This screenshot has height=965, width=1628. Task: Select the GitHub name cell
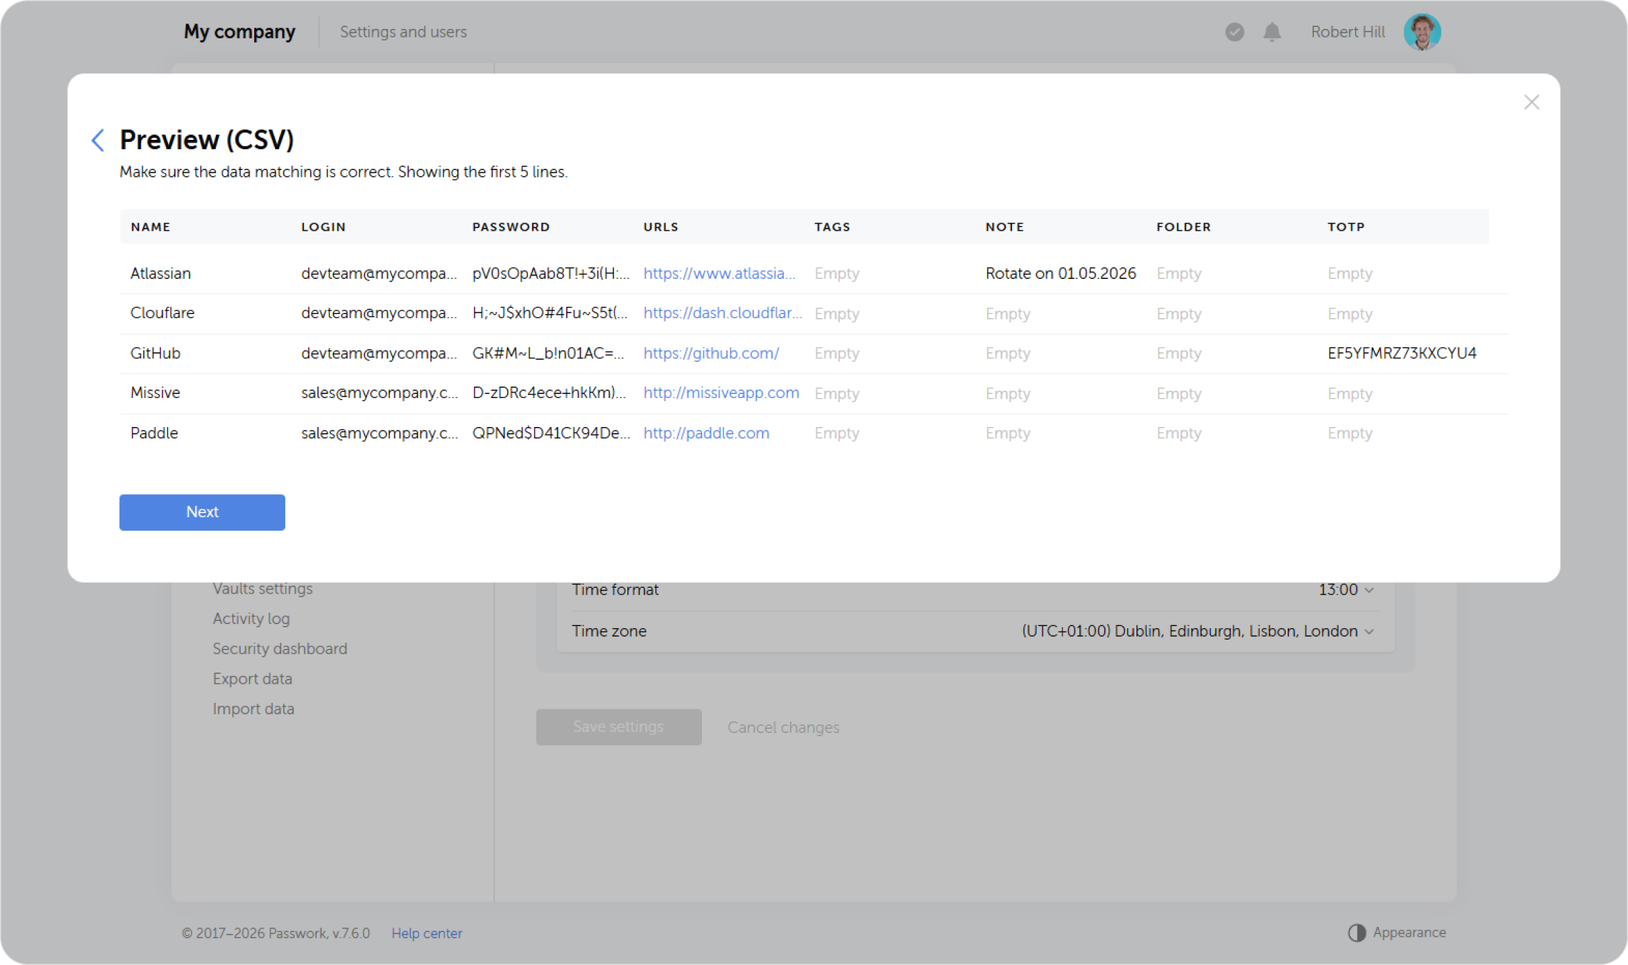point(155,352)
